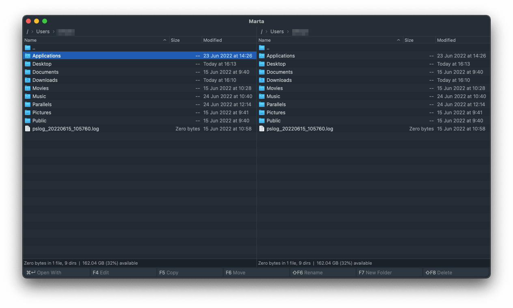This screenshot has height=308, width=513.
Task: Toggle sort direction arrow in right Name header
Action: click(x=399, y=40)
